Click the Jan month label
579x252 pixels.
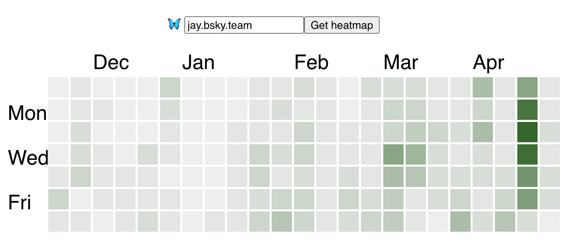[x=199, y=62]
